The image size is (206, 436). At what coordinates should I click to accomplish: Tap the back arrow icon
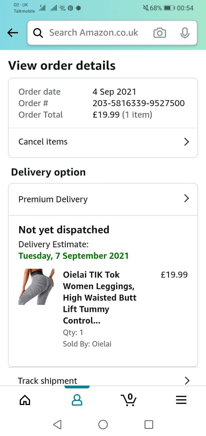point(13,33)
